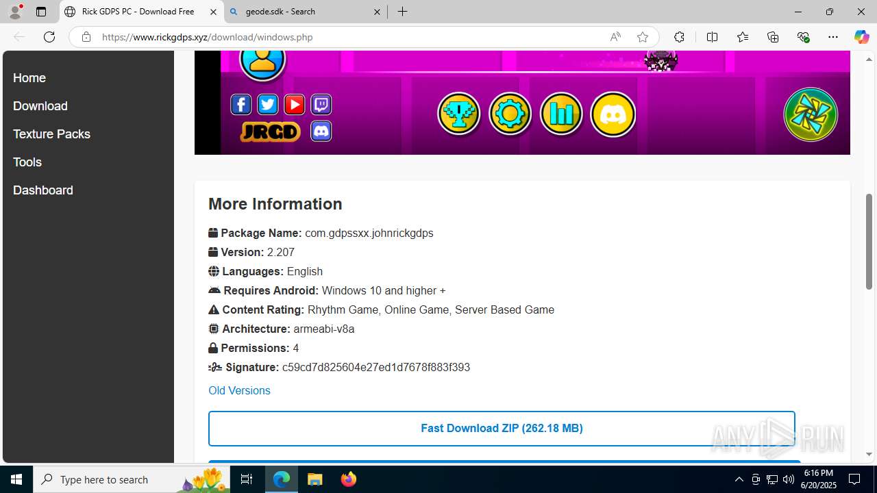Click the JRGD logo in banner

click(x=270, y=131)
